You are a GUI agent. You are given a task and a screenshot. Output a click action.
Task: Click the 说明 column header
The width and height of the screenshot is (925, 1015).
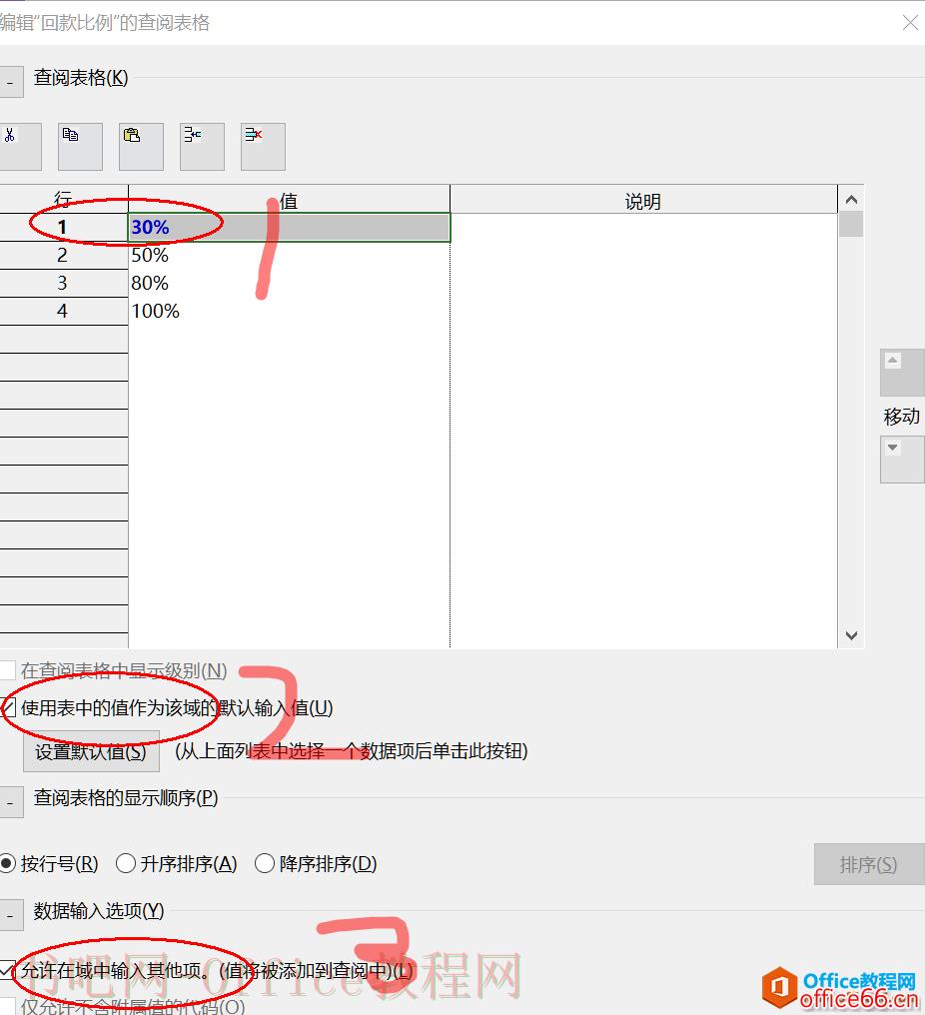pyautogui.click(x=643, y=200)
